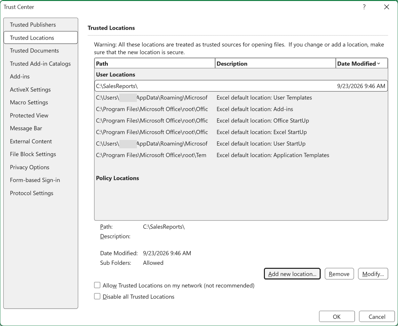Select the Protected View section
The image size is (398, 326).
click(x=41, y=115)
